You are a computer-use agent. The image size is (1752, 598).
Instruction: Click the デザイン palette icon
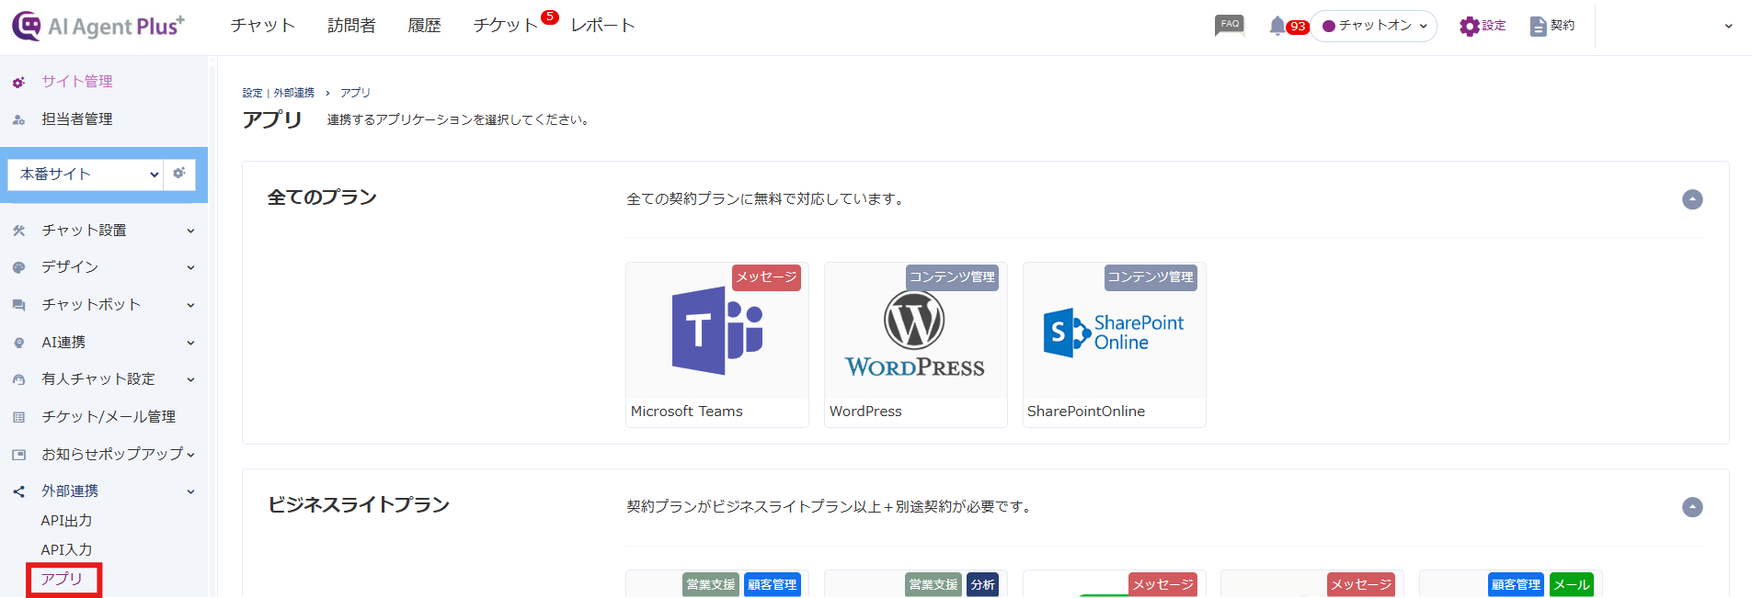[18, 267]
